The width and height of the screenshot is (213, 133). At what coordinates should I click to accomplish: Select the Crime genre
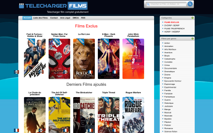tap(167, 65)
